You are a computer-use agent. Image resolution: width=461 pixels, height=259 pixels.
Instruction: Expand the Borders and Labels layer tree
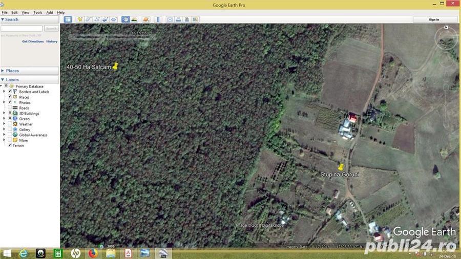click(x=4, y=92)
